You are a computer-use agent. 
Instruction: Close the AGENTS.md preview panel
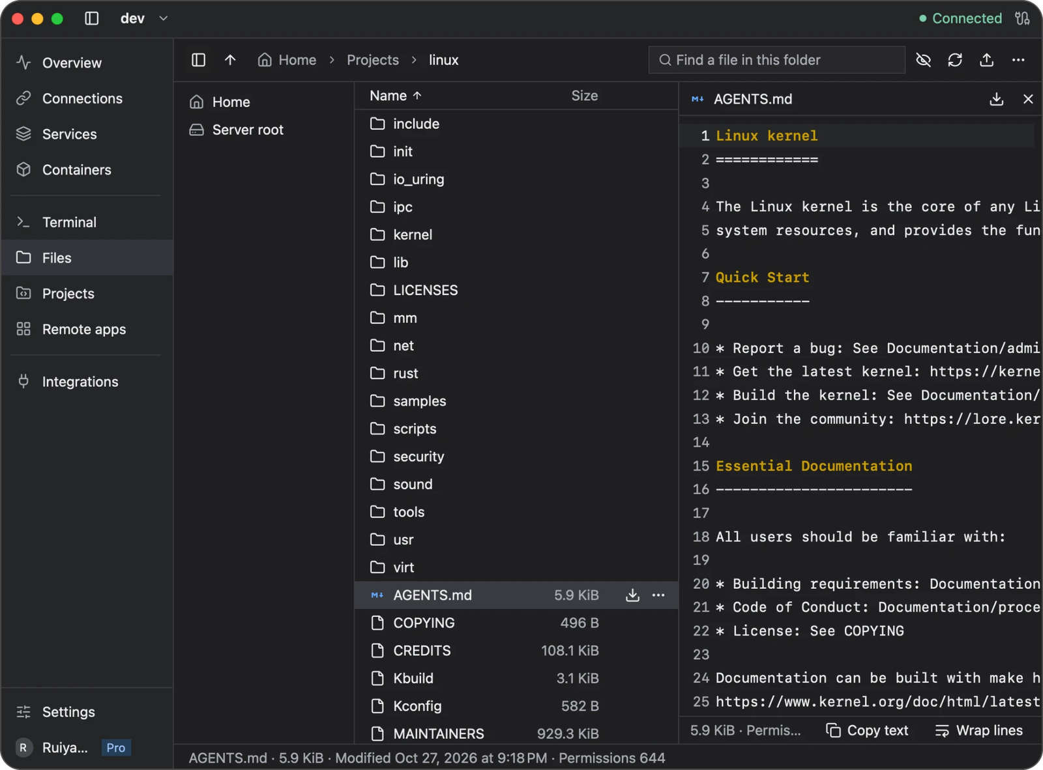point(1028,99)
